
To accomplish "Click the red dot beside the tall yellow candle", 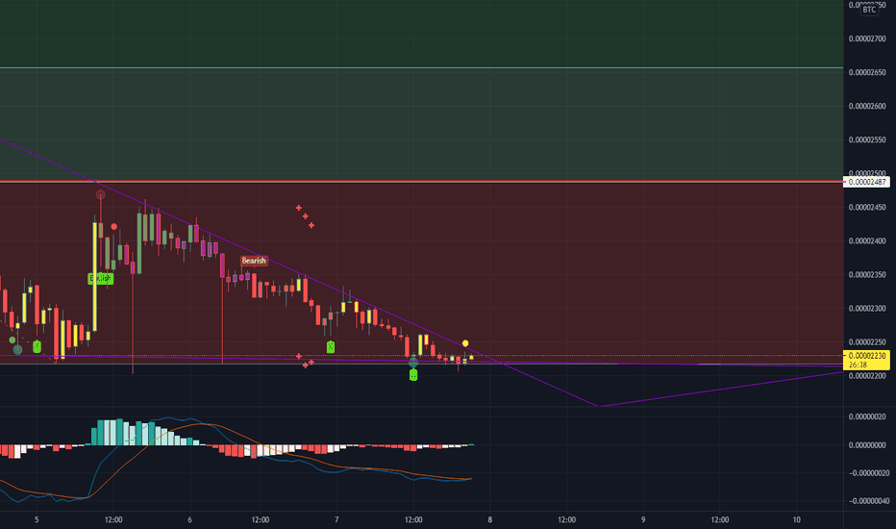I will 113,227.
